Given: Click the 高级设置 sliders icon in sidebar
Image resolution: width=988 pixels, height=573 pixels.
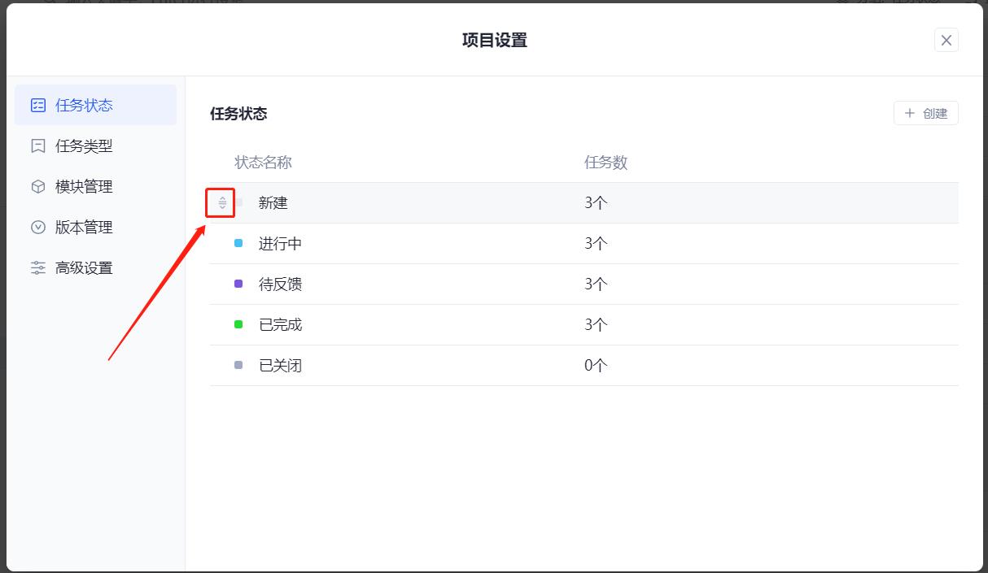Looking at the screenshot, I should pos(37,267).
